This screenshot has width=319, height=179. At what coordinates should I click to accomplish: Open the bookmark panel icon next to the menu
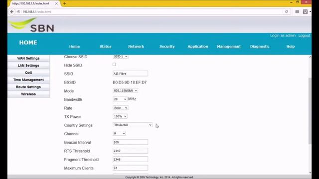(305, 11)
